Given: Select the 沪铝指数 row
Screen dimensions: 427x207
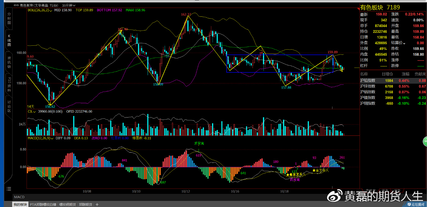Looking at the screenshot, I should pyautogui.click(x=393, y=92).
